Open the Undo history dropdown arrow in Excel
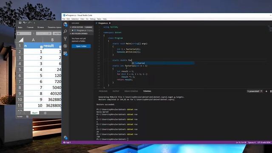 26,23
